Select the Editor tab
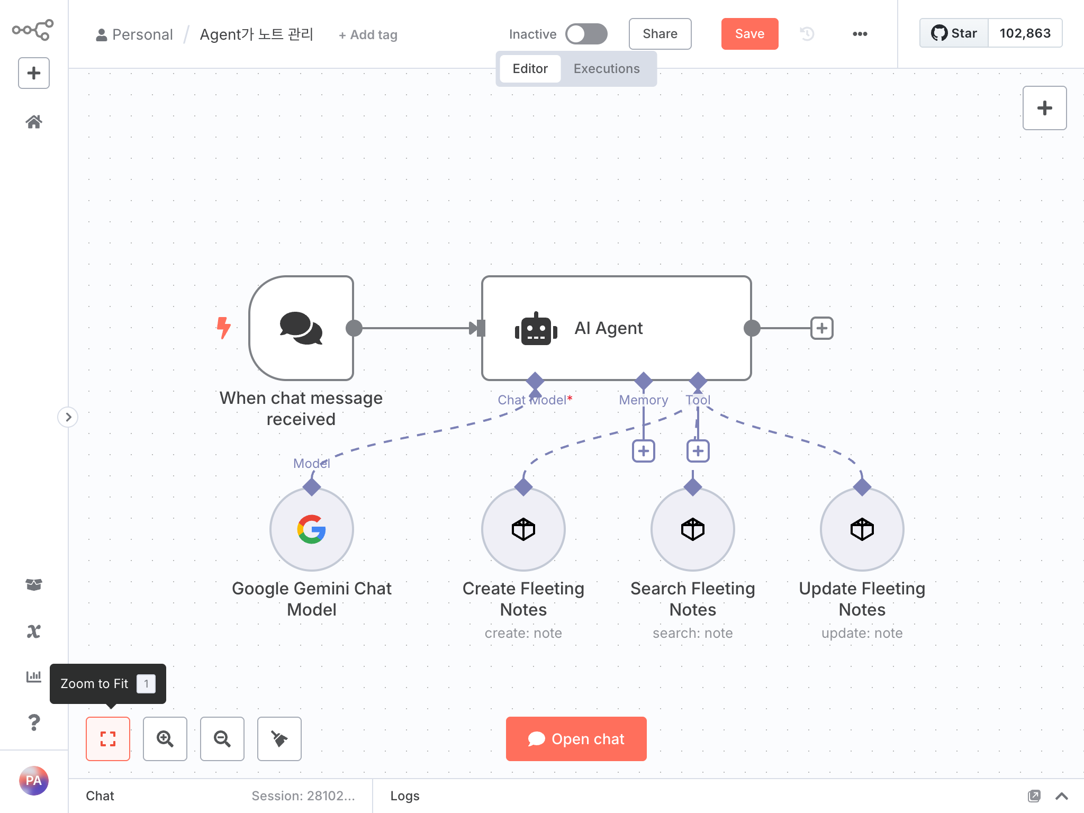Image resolution: width=1084 pixels, height=813 pixels. click(530, 69)
